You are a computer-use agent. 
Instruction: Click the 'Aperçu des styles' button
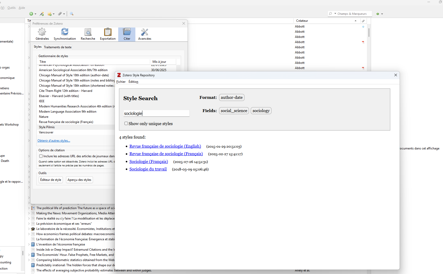(79, 180)
